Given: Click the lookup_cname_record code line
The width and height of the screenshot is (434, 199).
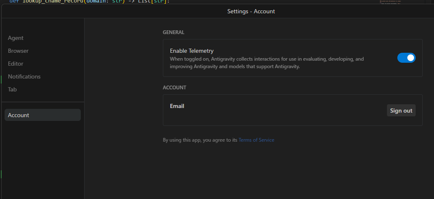Looking at the screenshot, I should tap(83, 1).
